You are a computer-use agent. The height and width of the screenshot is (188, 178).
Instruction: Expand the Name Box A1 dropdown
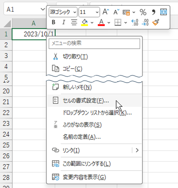tap(43, 9)
